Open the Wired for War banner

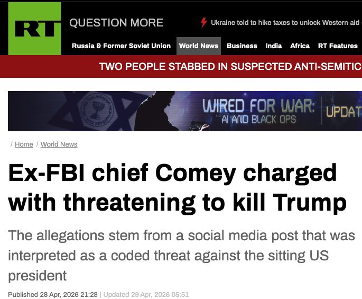[259, 107]
